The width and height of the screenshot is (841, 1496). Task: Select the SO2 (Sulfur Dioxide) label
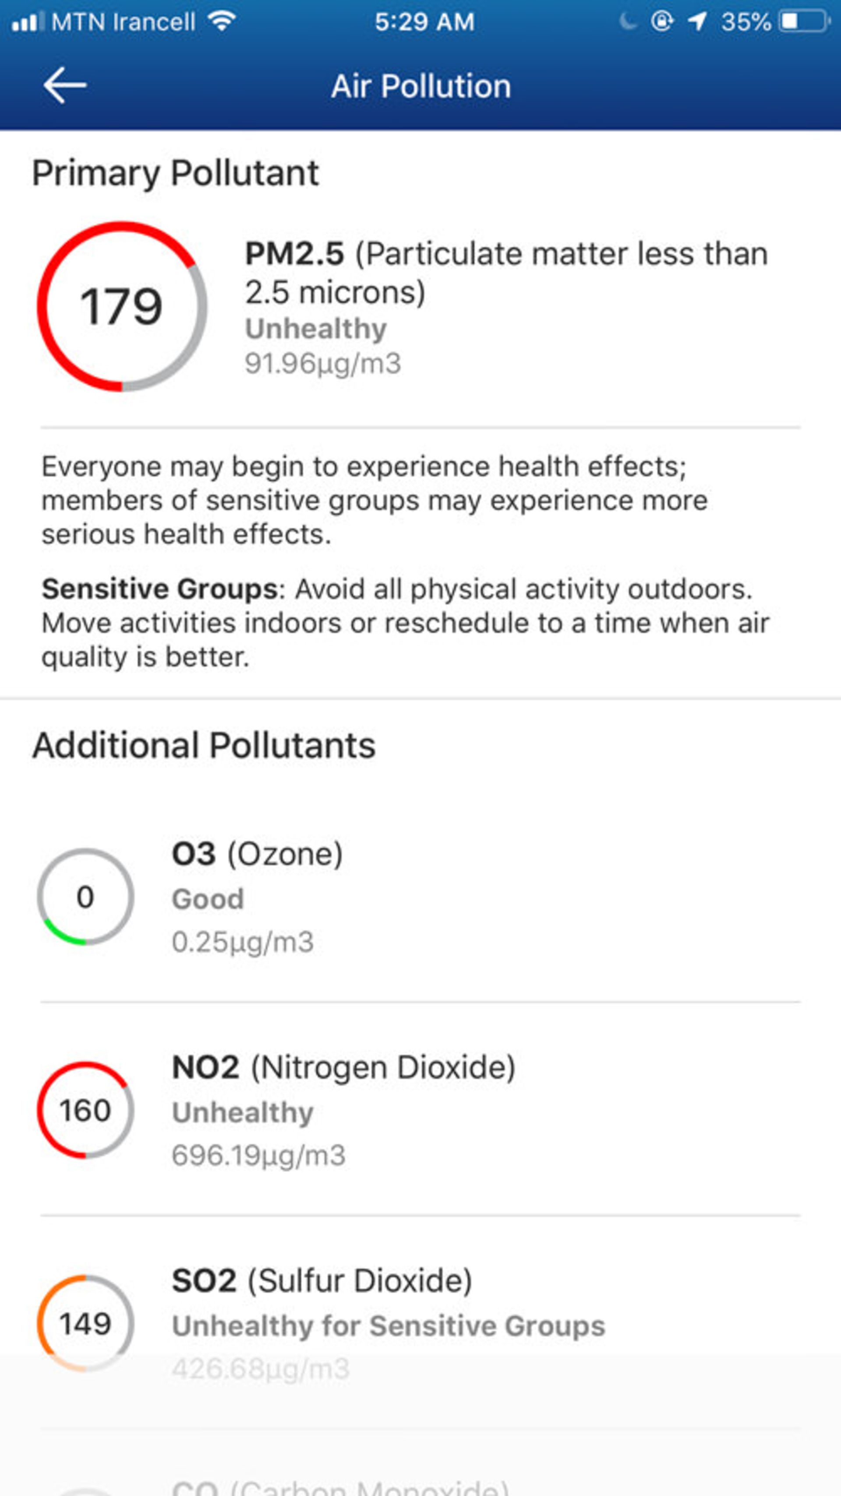[x=322, y=1280]
